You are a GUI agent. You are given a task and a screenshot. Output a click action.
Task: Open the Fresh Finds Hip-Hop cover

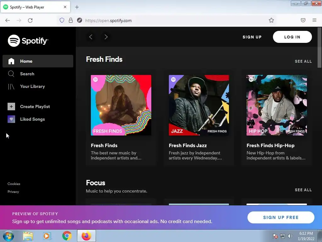tap(277, 105)
